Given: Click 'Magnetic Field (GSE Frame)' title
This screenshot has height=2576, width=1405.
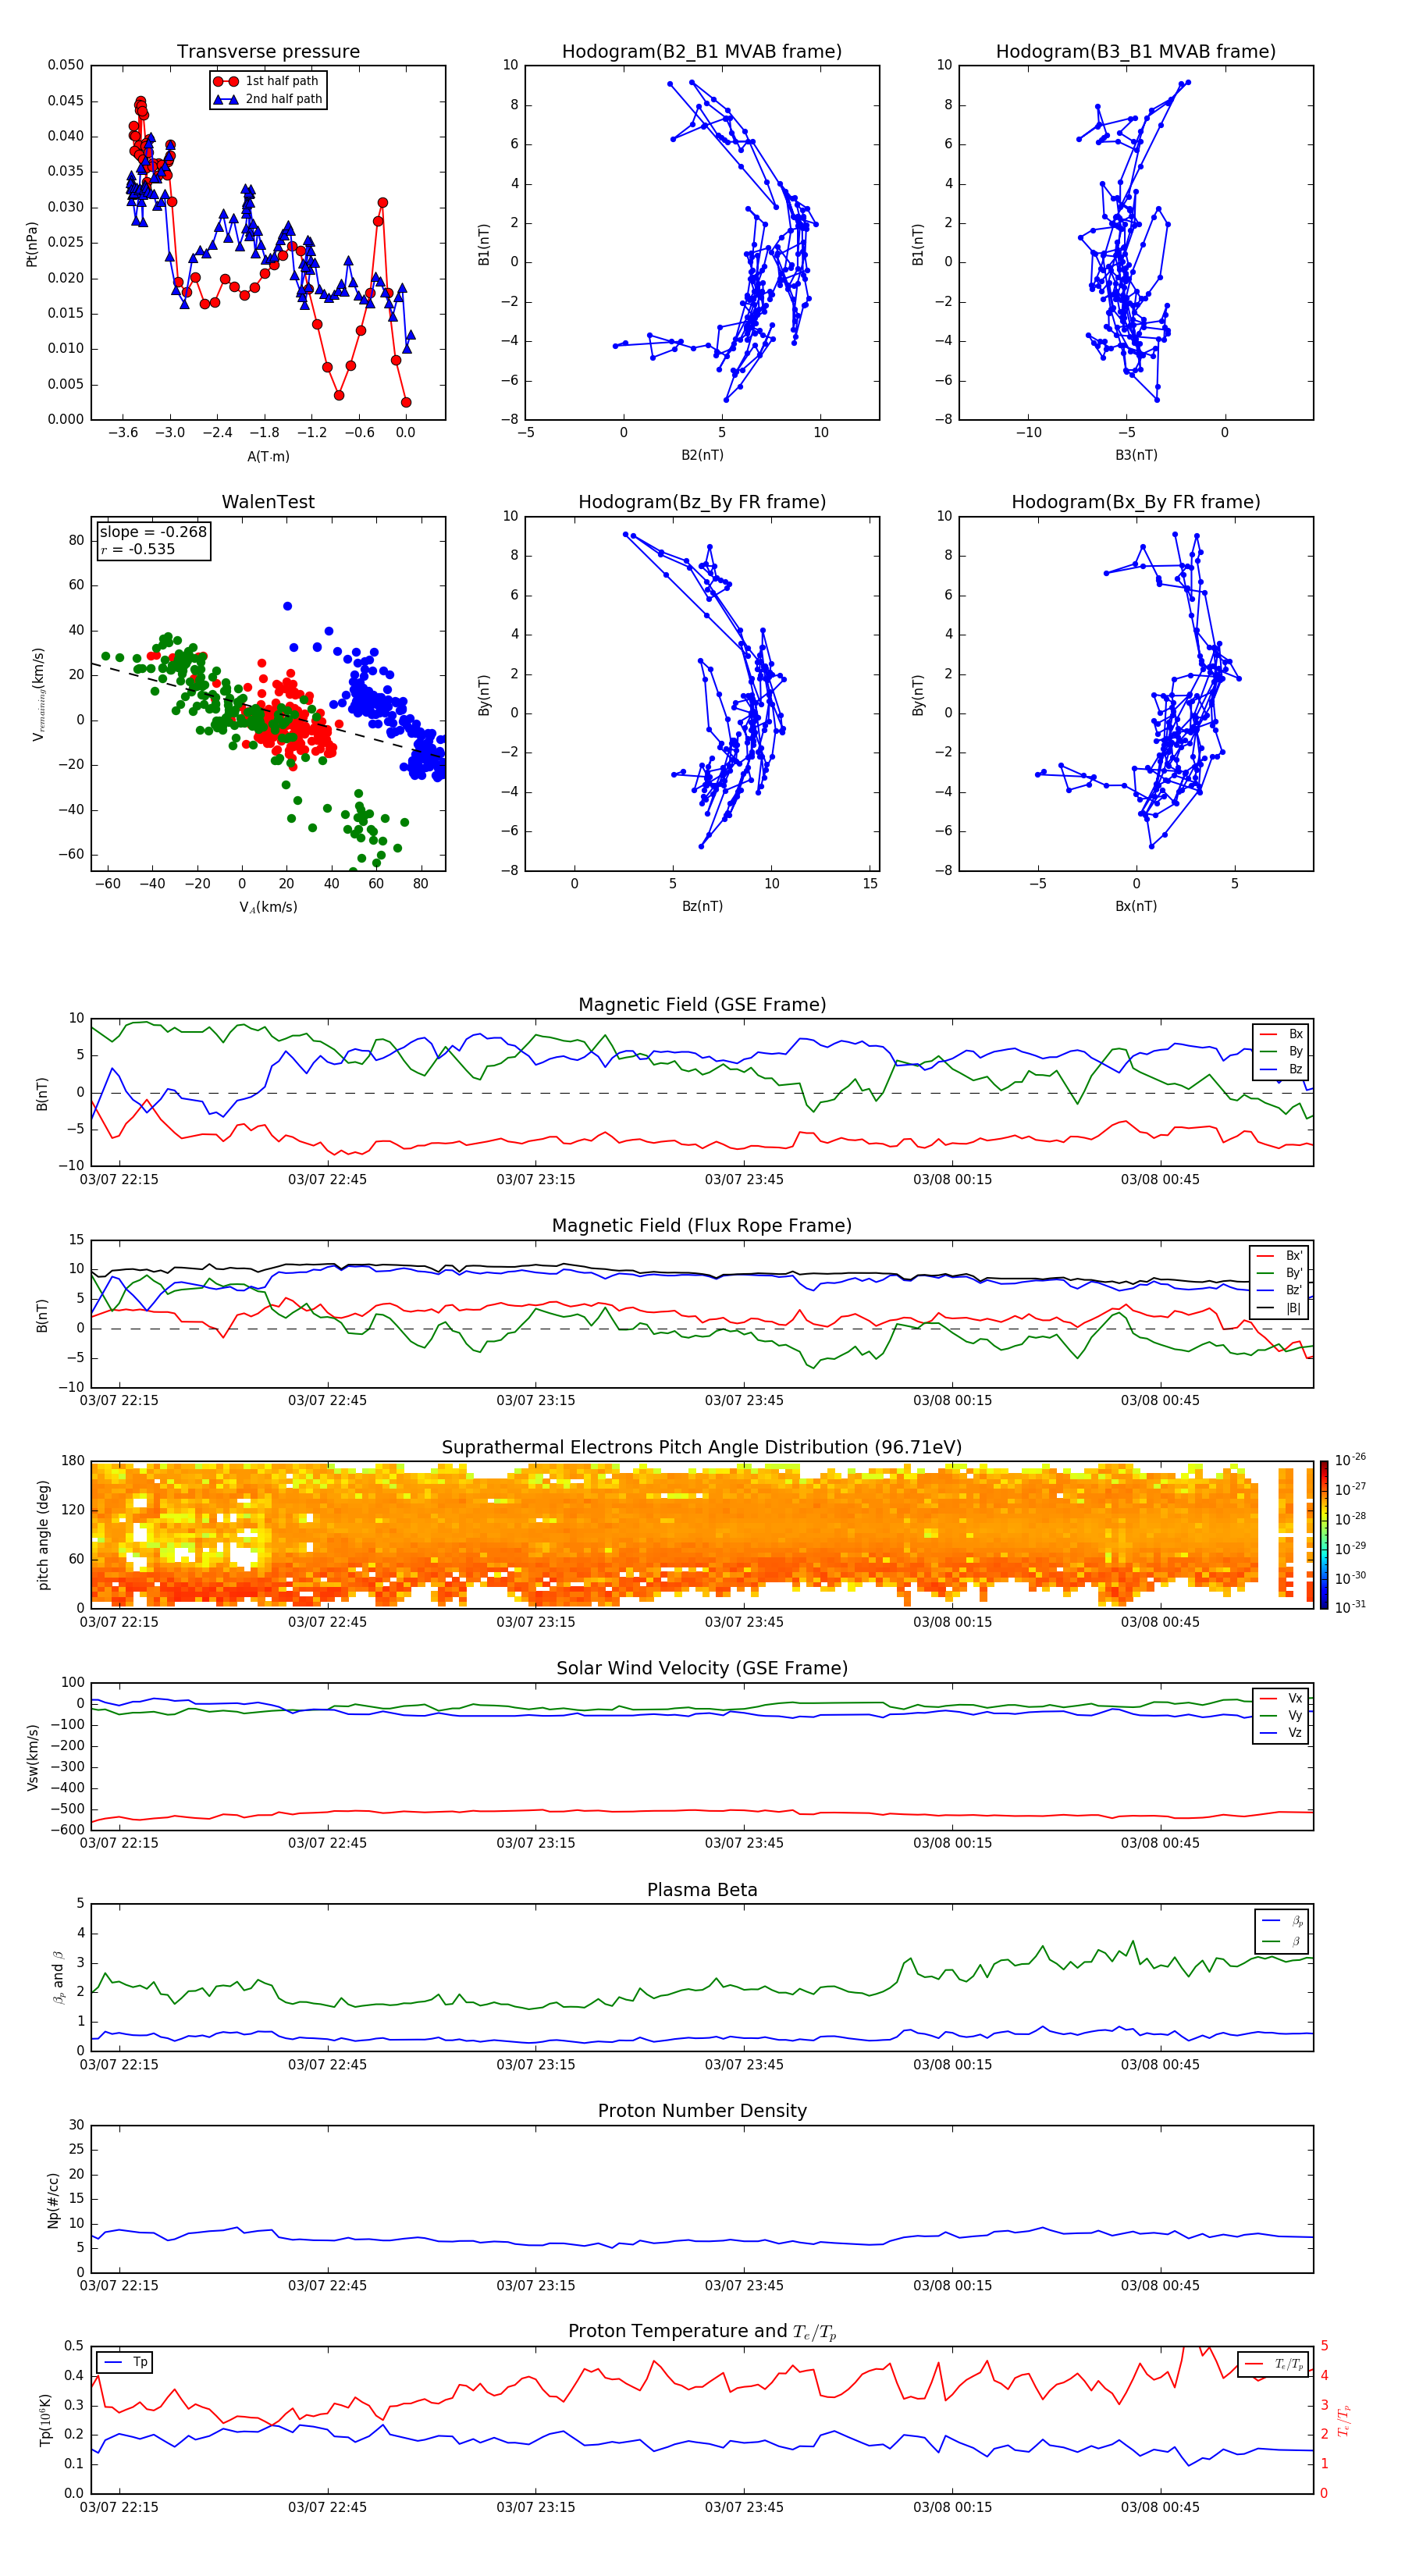Looking at the screenshot, I should point(702,1005).
